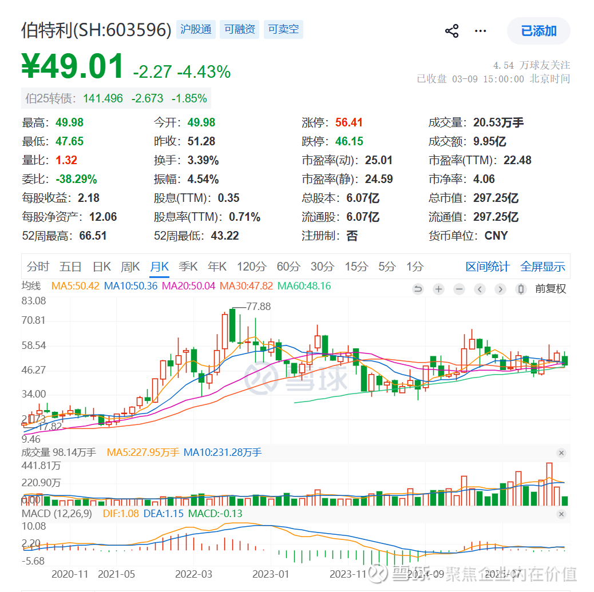Click the 17.82 low price marker

pos(50,427)
